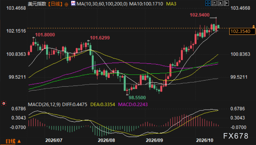The height and width of the screenshot is (145, 256).
Task: Click the DIFF:0.4475 value
Action: pos(75,104)
